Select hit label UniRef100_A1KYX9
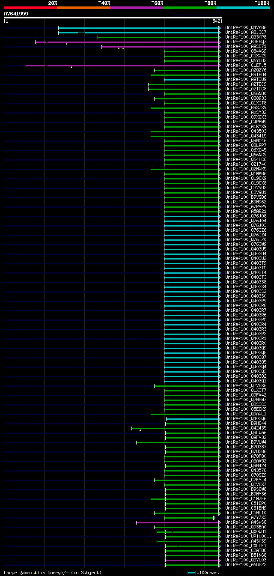 [246, 127]
